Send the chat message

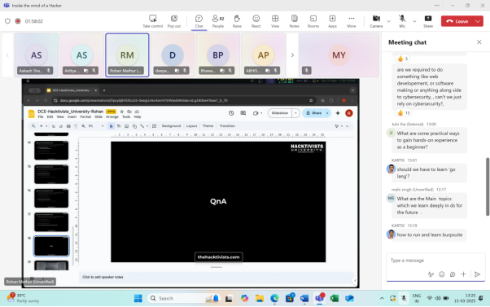[x=477, y=274]
